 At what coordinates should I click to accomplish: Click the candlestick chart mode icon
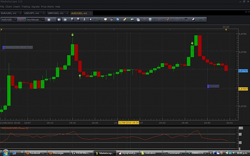[x=49, y=20]
